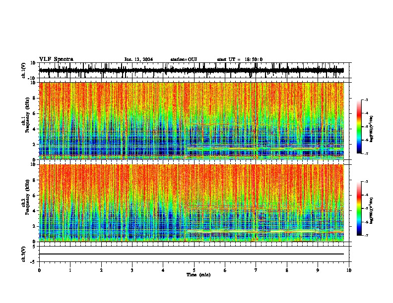This screenshot has width=393, height=303.
Task: Click the 6 kHz tick on ch.1 frequency axis
Action: coord(34,113)
